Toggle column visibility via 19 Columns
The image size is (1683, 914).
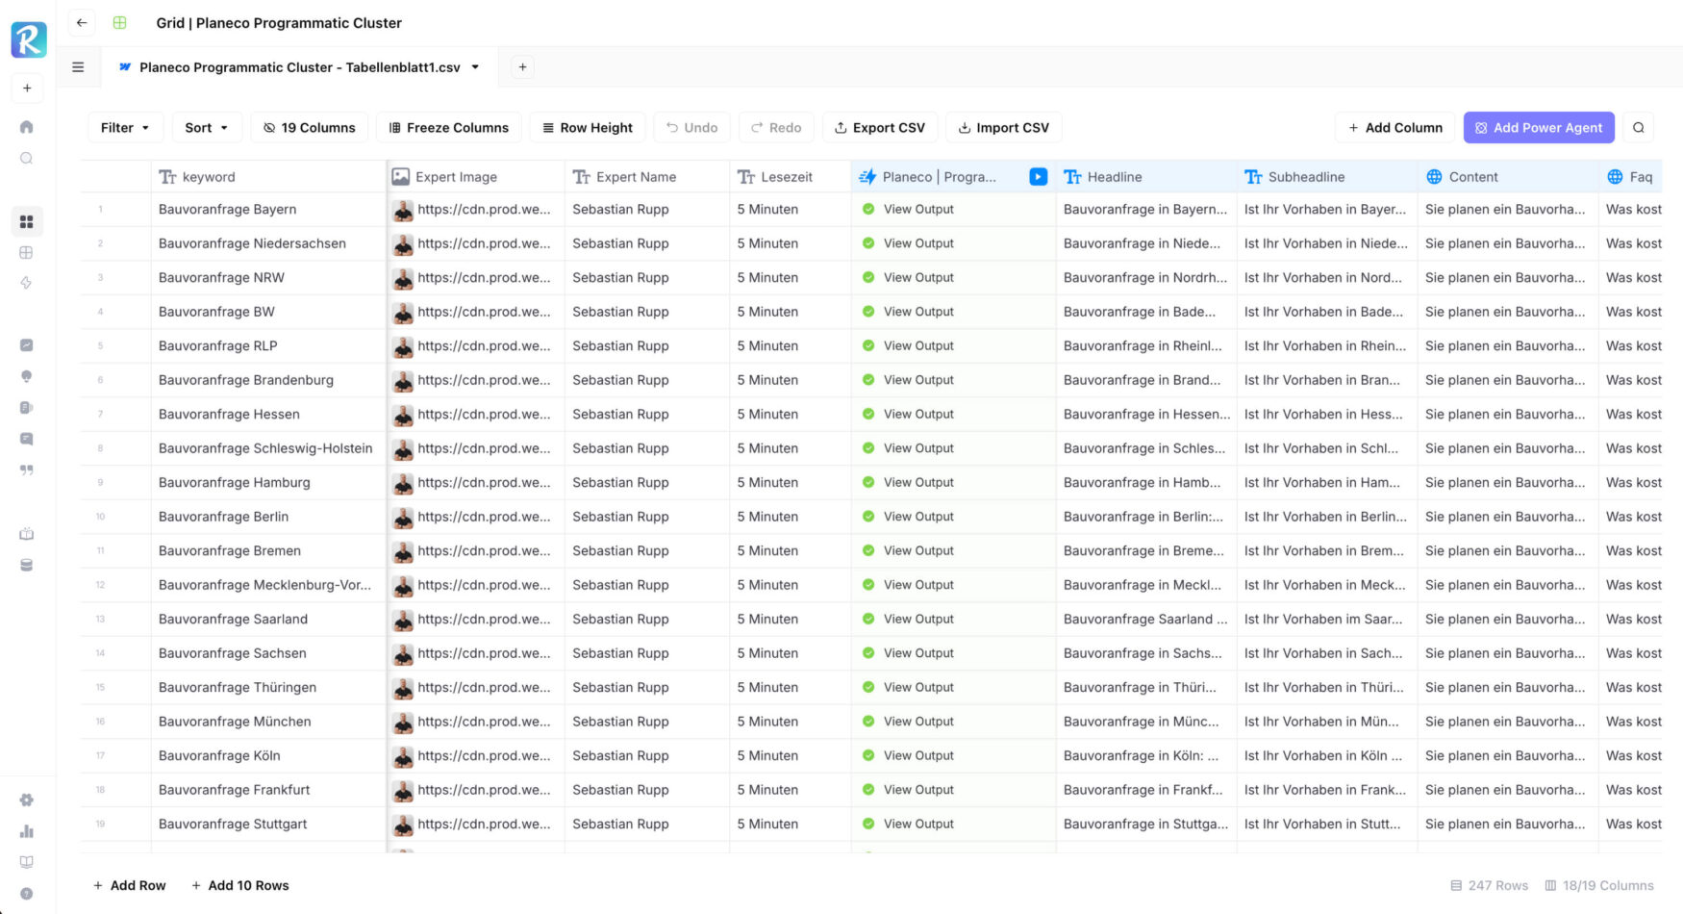[x=310, y=128]
